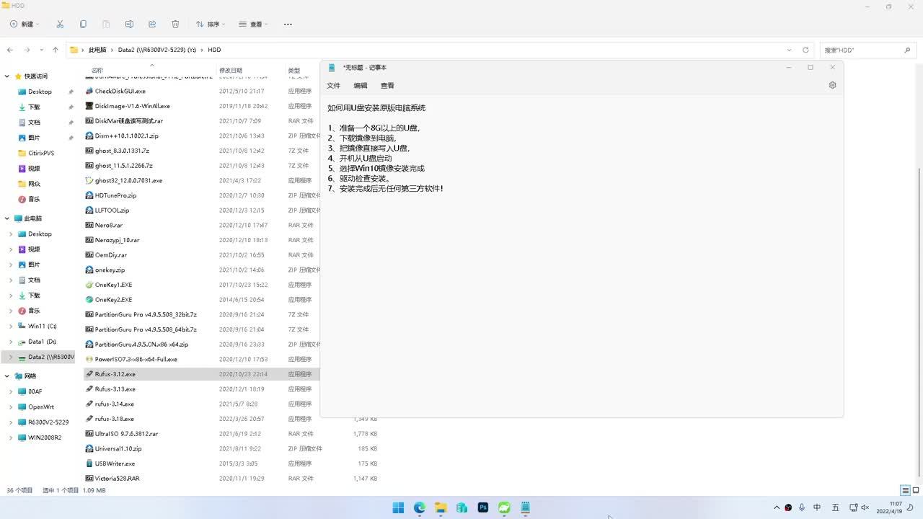
Task: Go up one folder with the up arrow
Action: (56, 50)
